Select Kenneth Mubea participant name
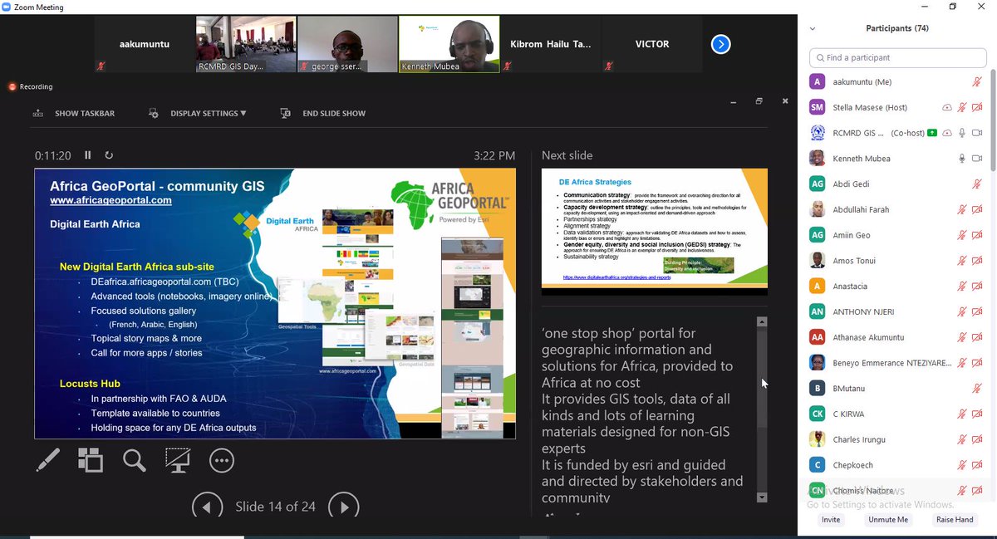 click(x=862, y=159)
